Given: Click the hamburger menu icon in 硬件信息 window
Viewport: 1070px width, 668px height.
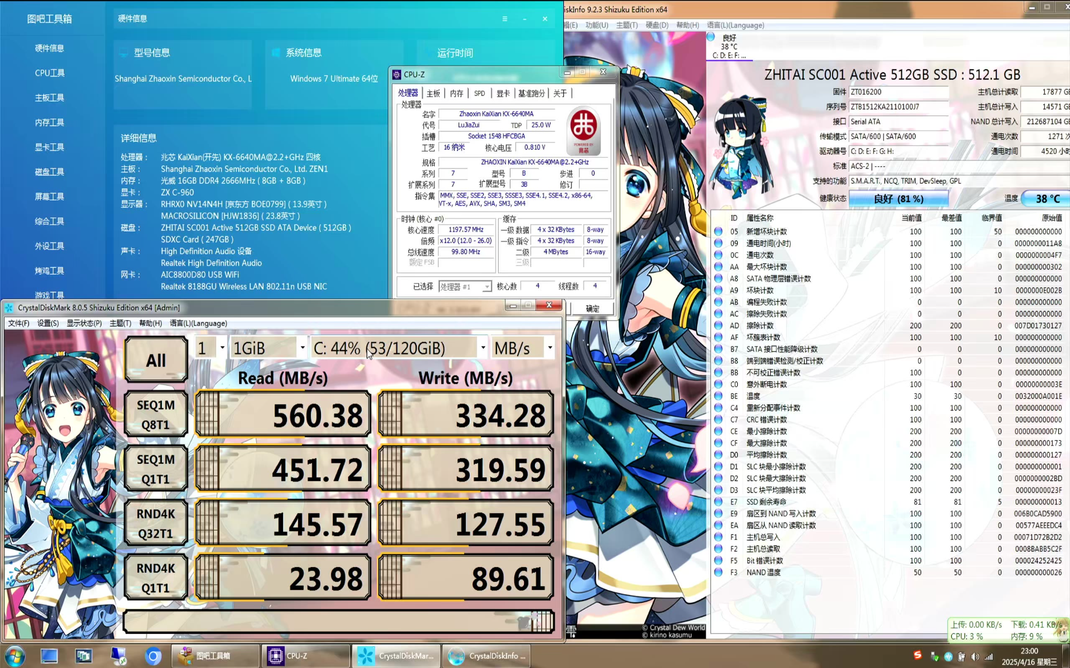Looking at the screenshot, I should point(505,19).
